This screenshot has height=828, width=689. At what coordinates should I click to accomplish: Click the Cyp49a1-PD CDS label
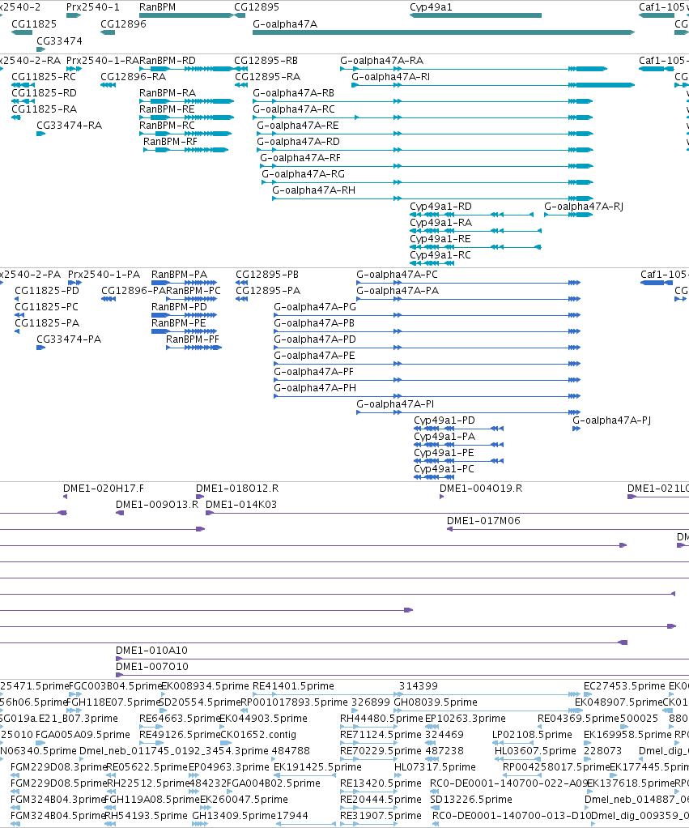(x=444, y=420)
